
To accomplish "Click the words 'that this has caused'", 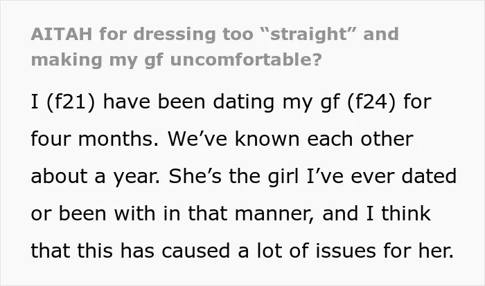I will point(130,251).
